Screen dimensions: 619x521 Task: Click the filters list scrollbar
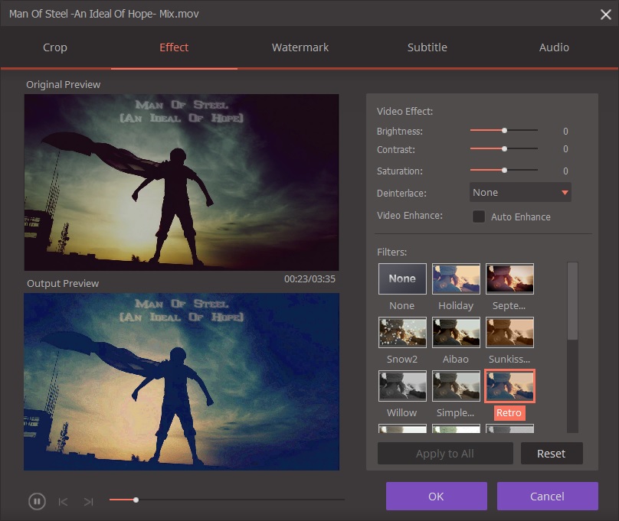click(572, 301)
